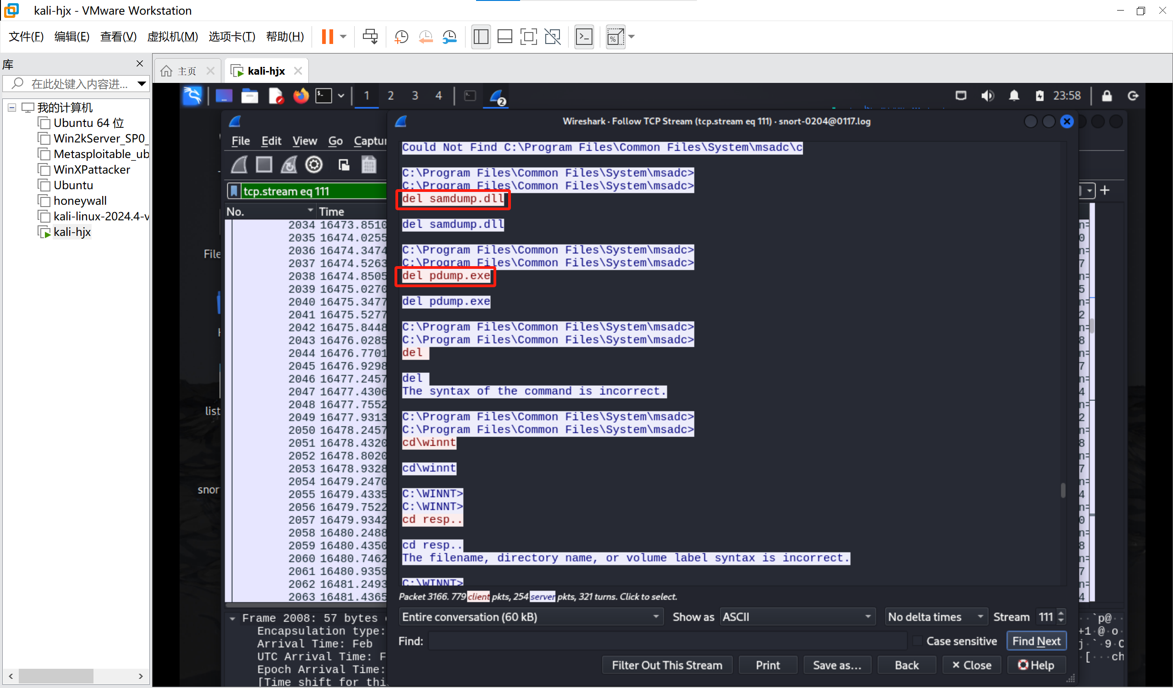Increment the Stream number stepper

click(1061, 612)
